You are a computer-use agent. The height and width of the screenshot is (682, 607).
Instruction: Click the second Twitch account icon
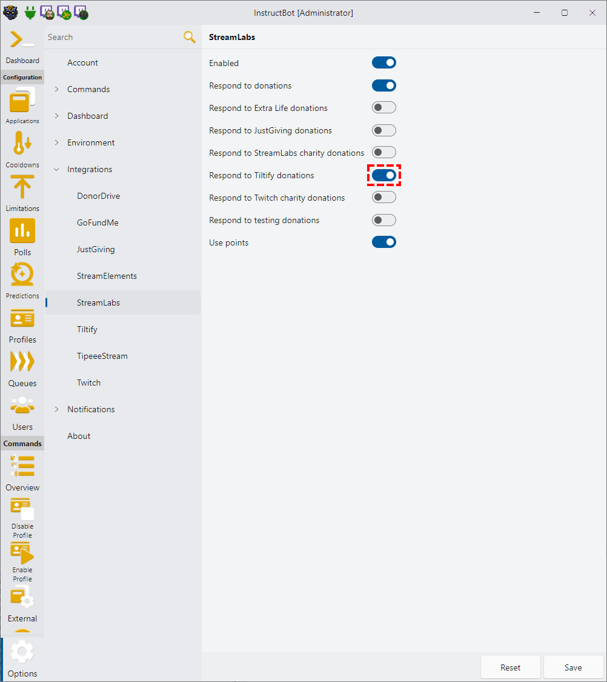64,13
